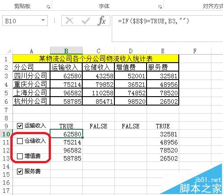Click the fill handle of cell B10
Image resolution: width=223 pixels, height=195 pixels.
[82, 137]
